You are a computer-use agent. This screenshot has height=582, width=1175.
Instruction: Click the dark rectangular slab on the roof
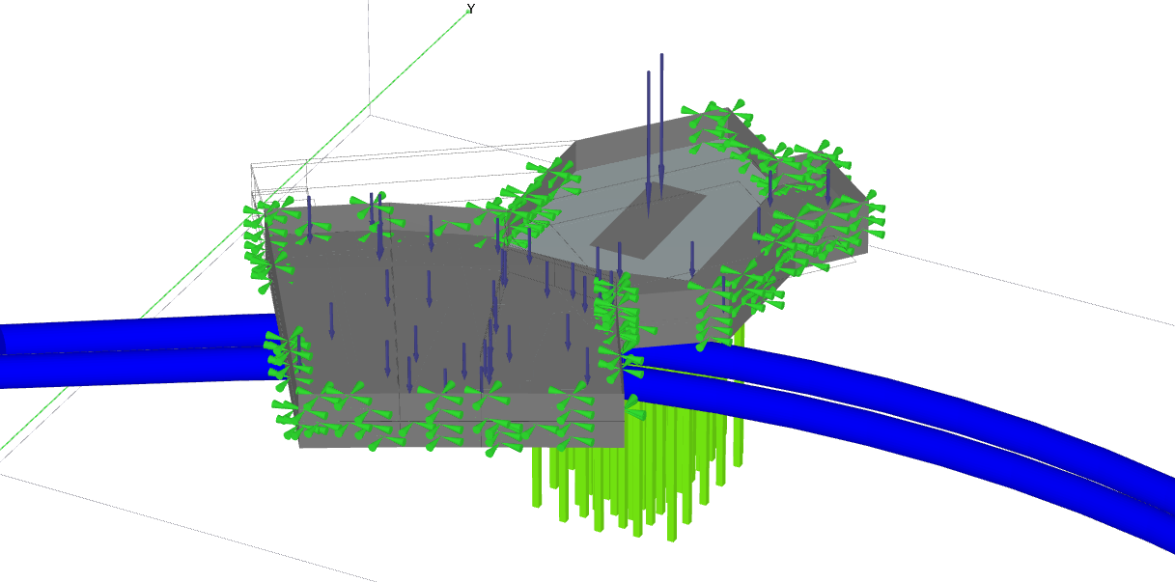point(647,224)
